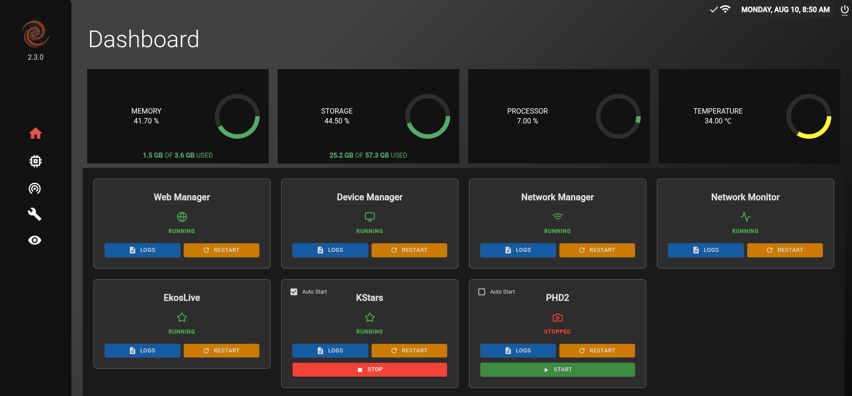This screenshot has height=396, width=852.
Task: View EkosLive logs
Action: coord(142,351)
